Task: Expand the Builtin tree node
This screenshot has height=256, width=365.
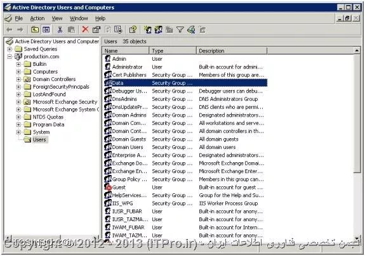Action: click(18, 64)
